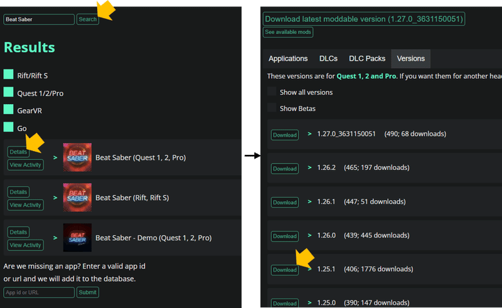Switch to the Applications tab
This screenshot has height=308, width=502.
(288, 59)
